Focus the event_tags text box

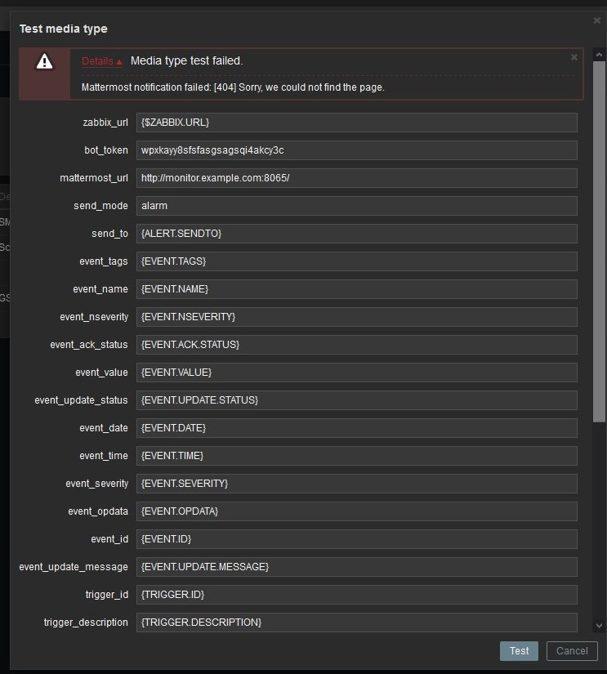[x=357, y=261]
